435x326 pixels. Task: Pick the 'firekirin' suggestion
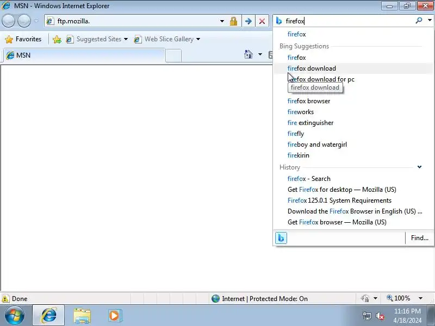pyautogui.click(x=353, y=155)
